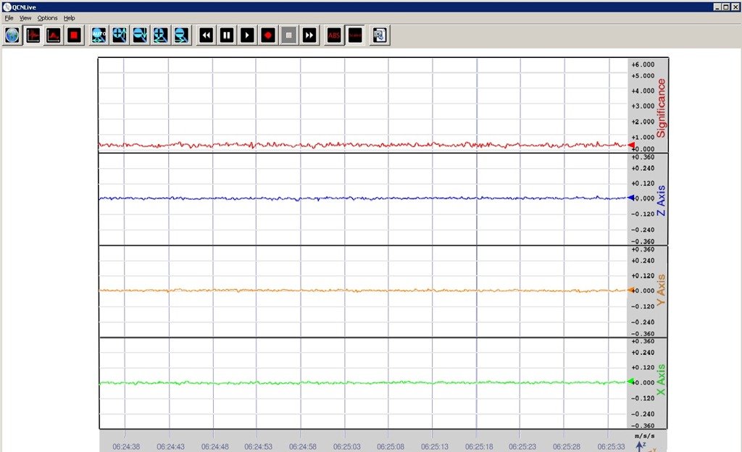
Task: Zoom in vertically with up-arrow magnifier
Action: (x=120, y=35)
